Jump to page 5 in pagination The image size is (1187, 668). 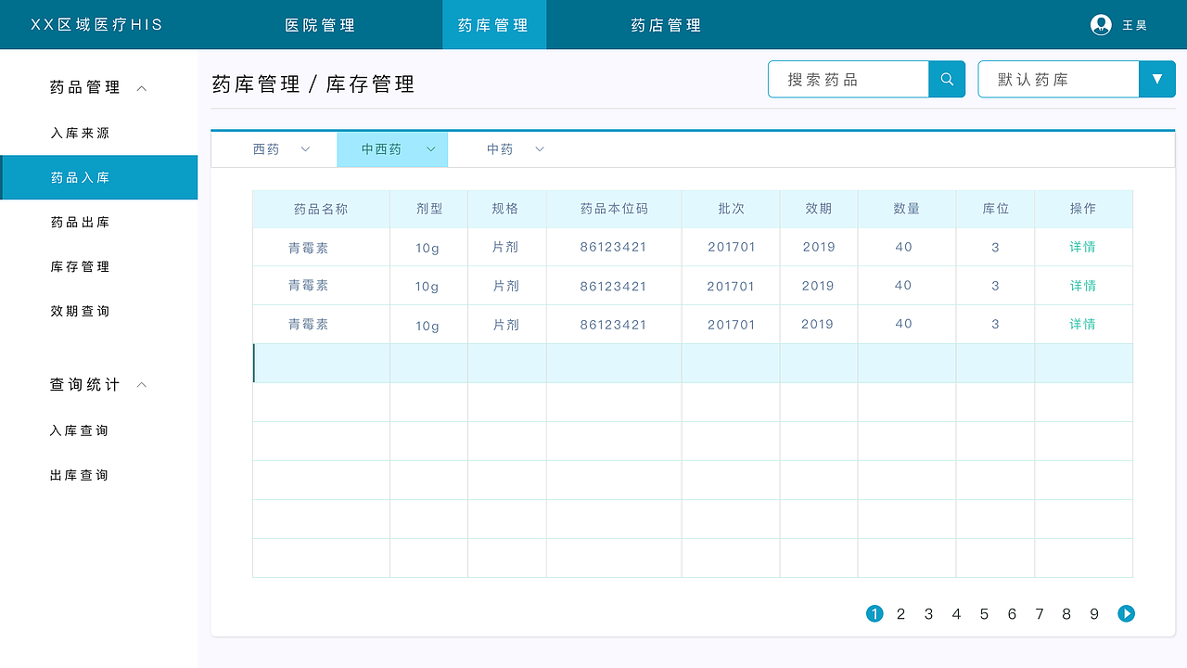(984, 613)
